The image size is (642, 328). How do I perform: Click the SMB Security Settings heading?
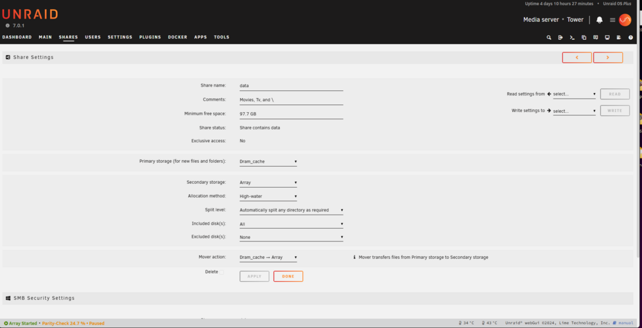click(x=44, y=298)
